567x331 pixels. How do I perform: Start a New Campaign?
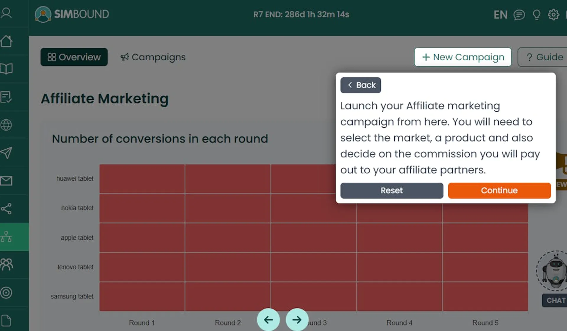click(462, 57)
